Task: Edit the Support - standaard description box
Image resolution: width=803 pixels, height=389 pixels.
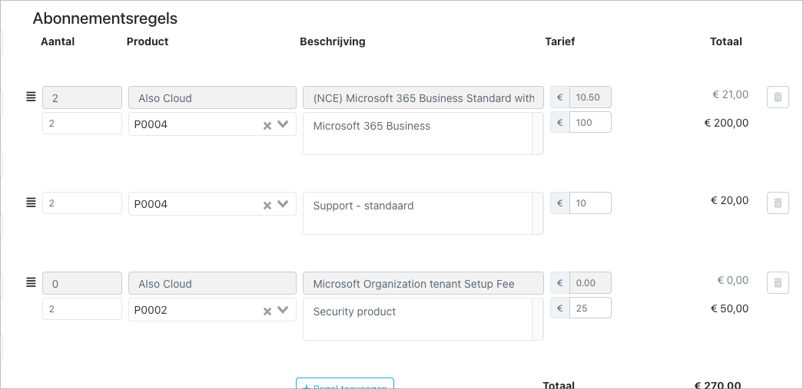Action: click(423, 213)
